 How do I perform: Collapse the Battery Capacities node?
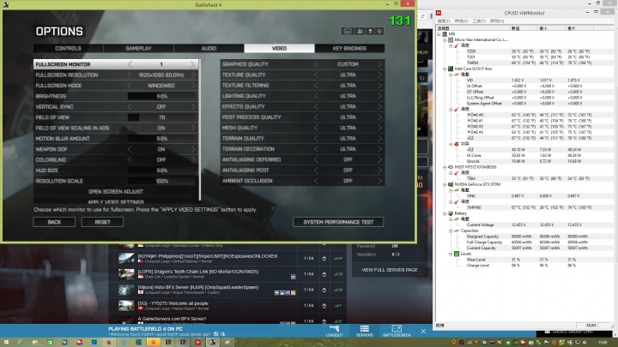tap(451, 231)
